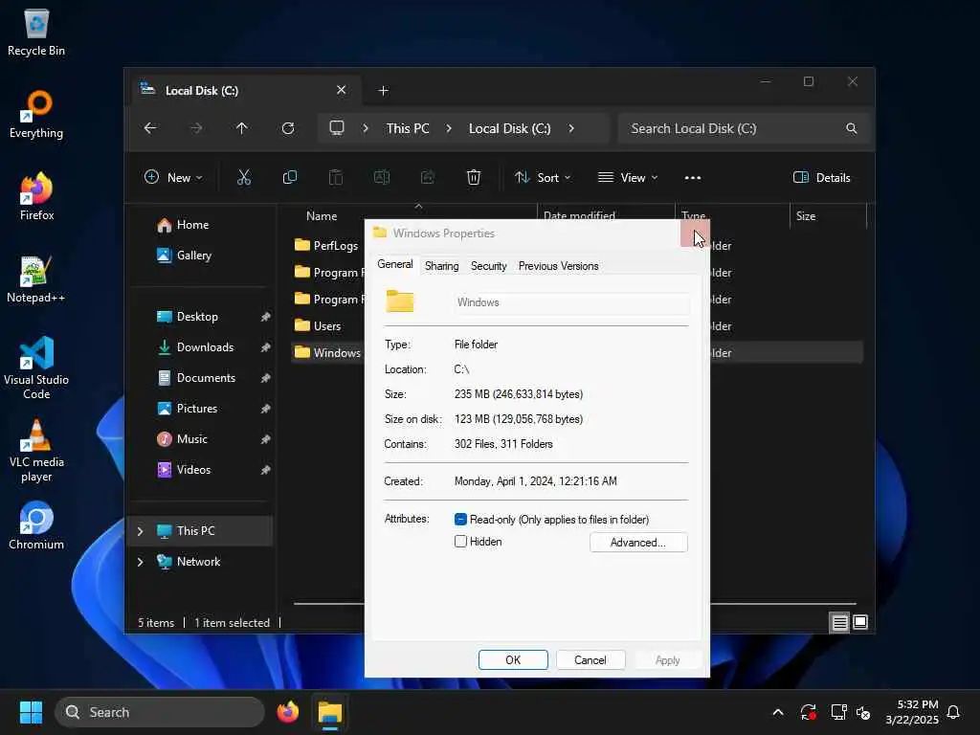Select the General tab

(395, 264)
